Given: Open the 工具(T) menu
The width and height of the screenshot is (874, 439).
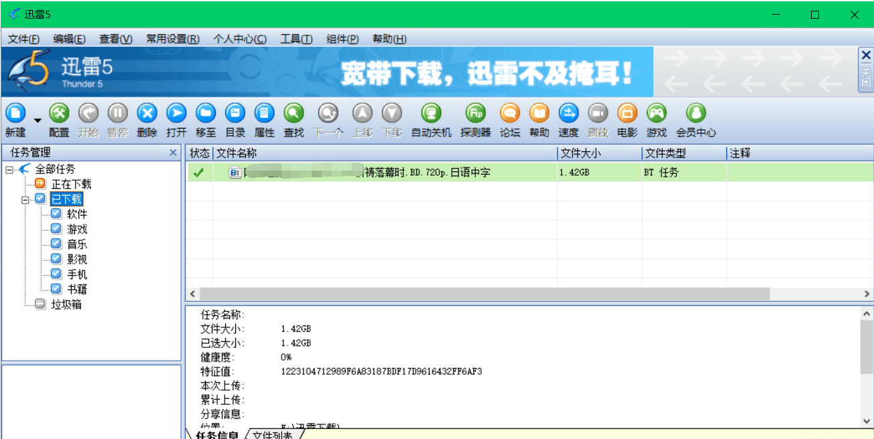Looking at the screenshot, I should coord(296,39).
